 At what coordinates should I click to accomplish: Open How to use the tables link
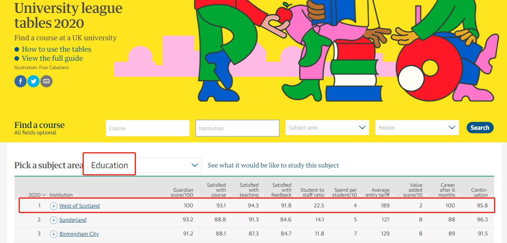click(56, 49)
